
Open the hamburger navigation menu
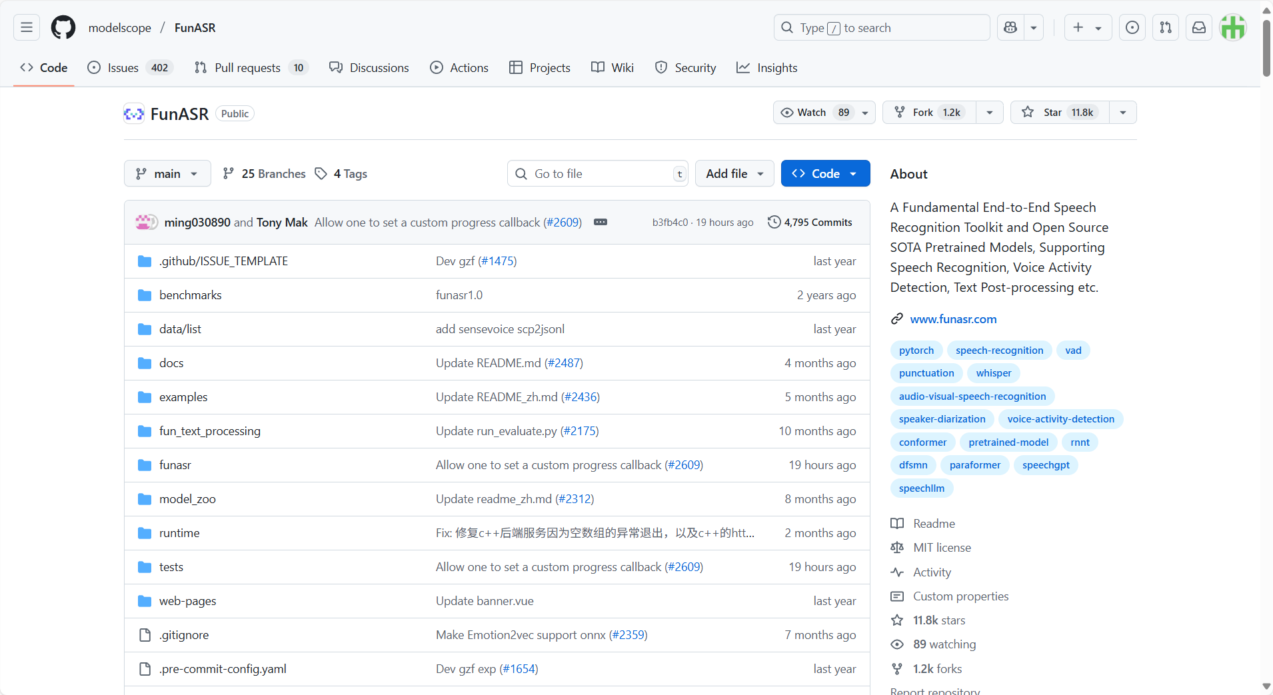tap(27, 27)
